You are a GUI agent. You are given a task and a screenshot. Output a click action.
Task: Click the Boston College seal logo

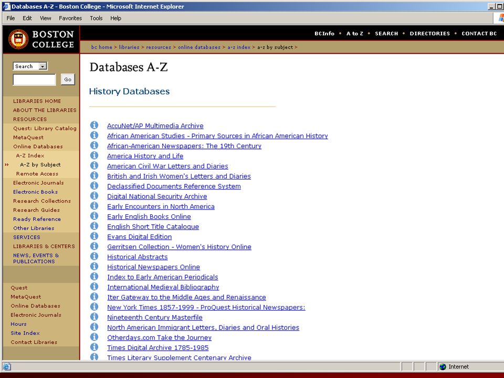point(18,39)
